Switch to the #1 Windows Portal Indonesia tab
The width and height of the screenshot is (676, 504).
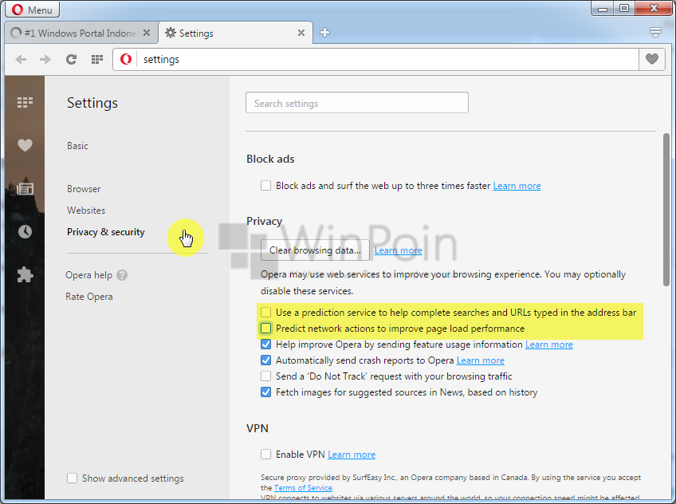(x=80, y=33)
